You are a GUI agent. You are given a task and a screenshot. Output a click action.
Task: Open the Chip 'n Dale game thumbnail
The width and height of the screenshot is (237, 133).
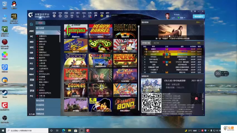(100, 61)
